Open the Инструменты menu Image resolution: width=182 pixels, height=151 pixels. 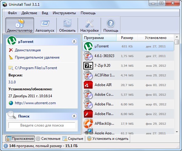click(64, 13)
